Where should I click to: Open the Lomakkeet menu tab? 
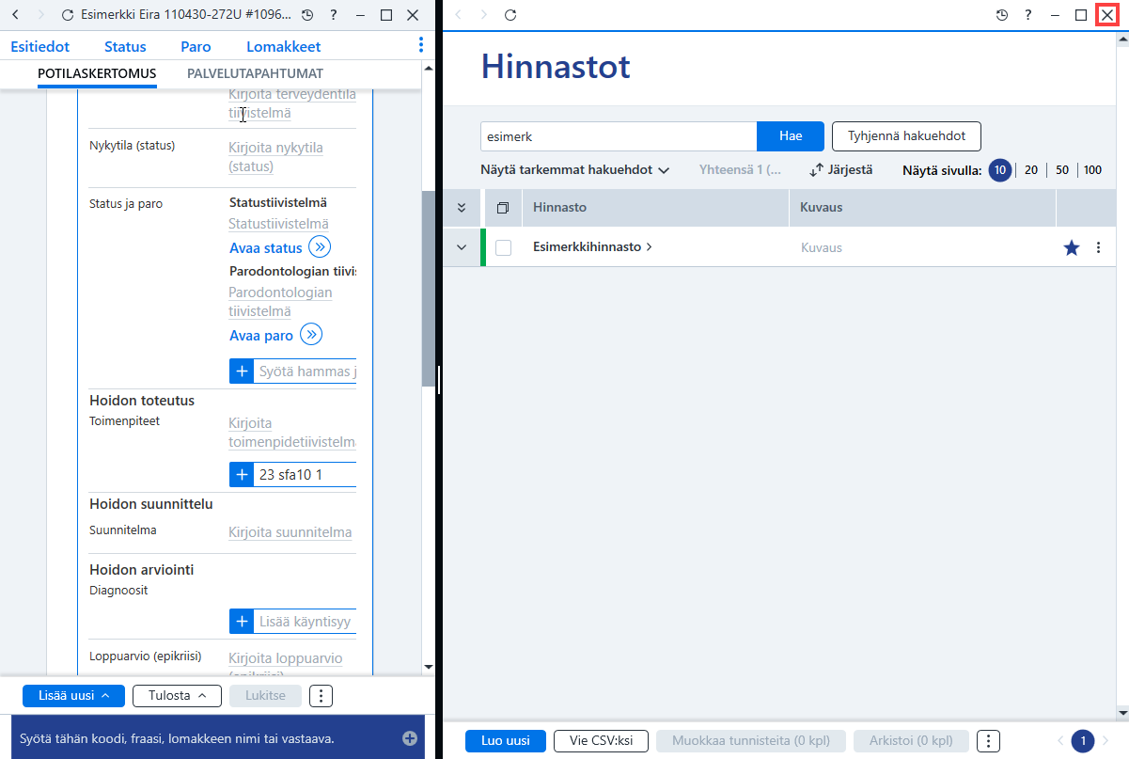[x=284, y=46]
